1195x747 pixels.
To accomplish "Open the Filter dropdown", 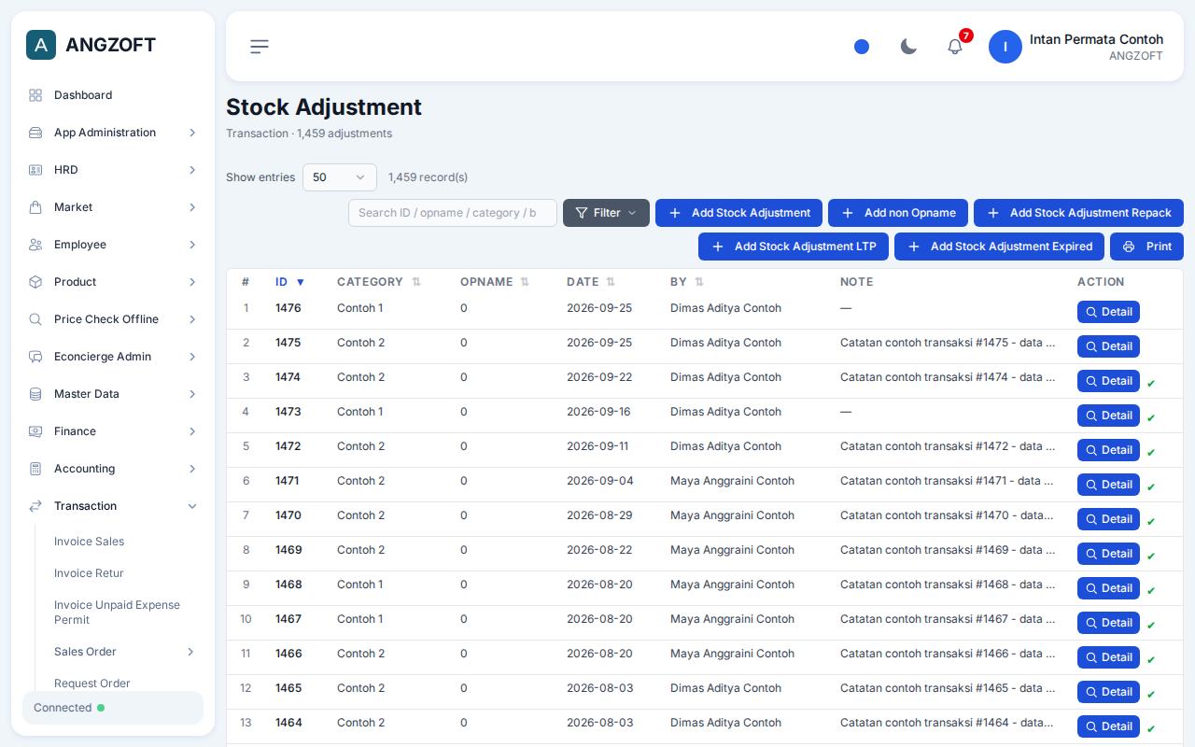I will [x=606, y=213].
